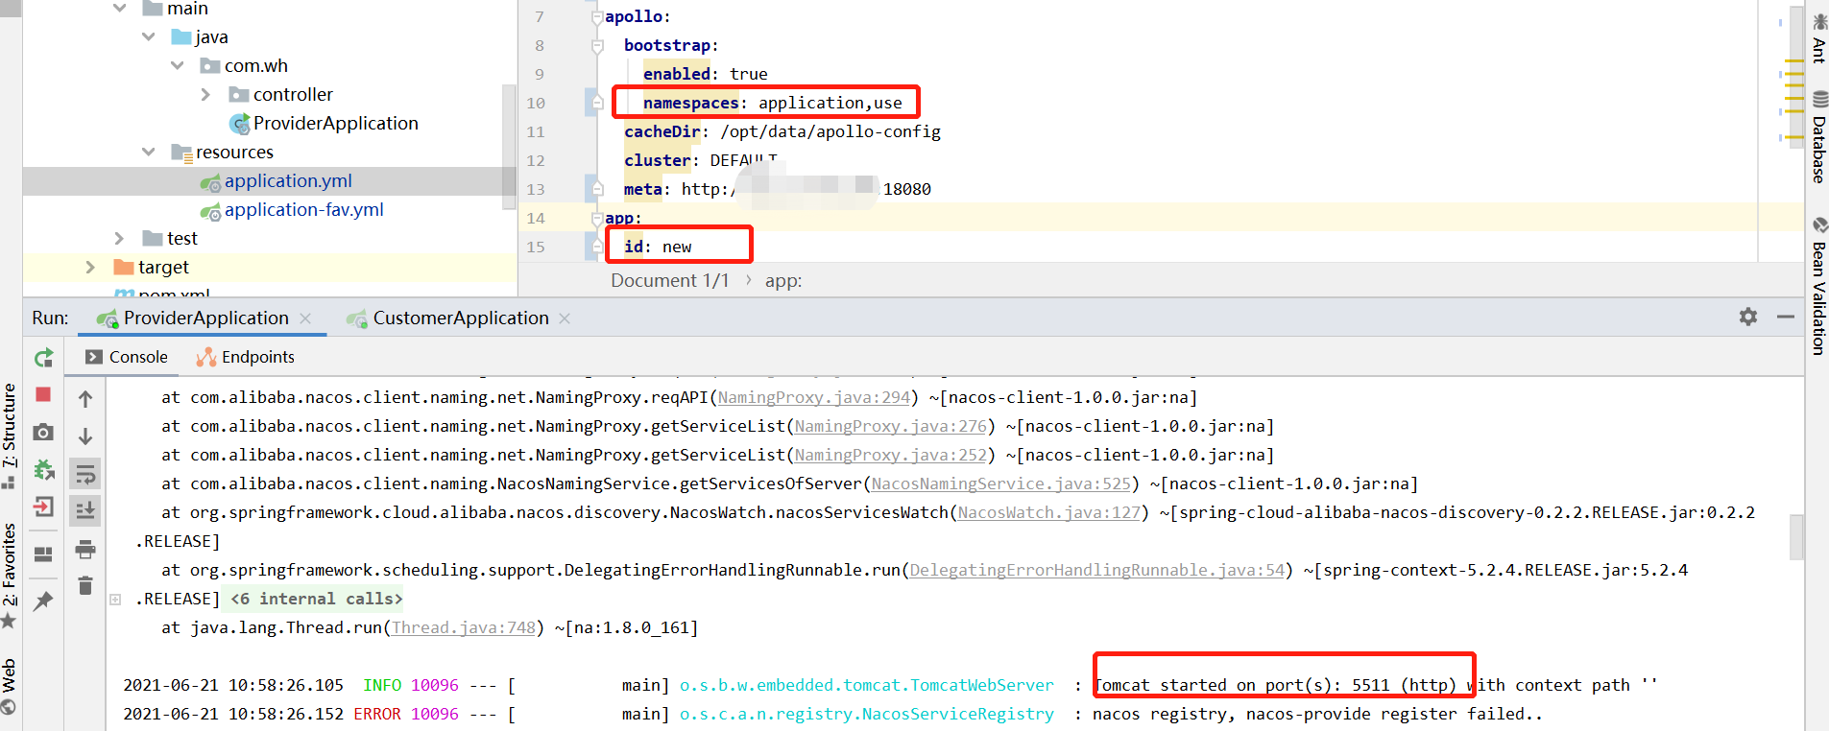Hide the Run tool window

click(x=1786, y=317)
